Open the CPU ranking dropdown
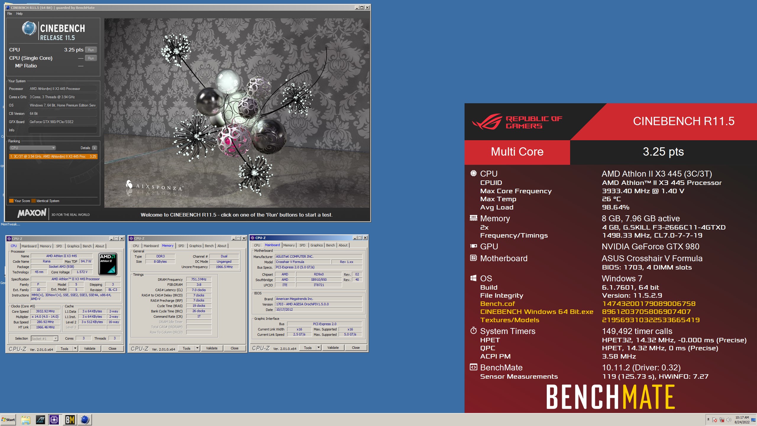 point(33,148)
